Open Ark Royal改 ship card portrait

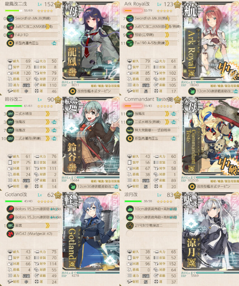[210, 40]
